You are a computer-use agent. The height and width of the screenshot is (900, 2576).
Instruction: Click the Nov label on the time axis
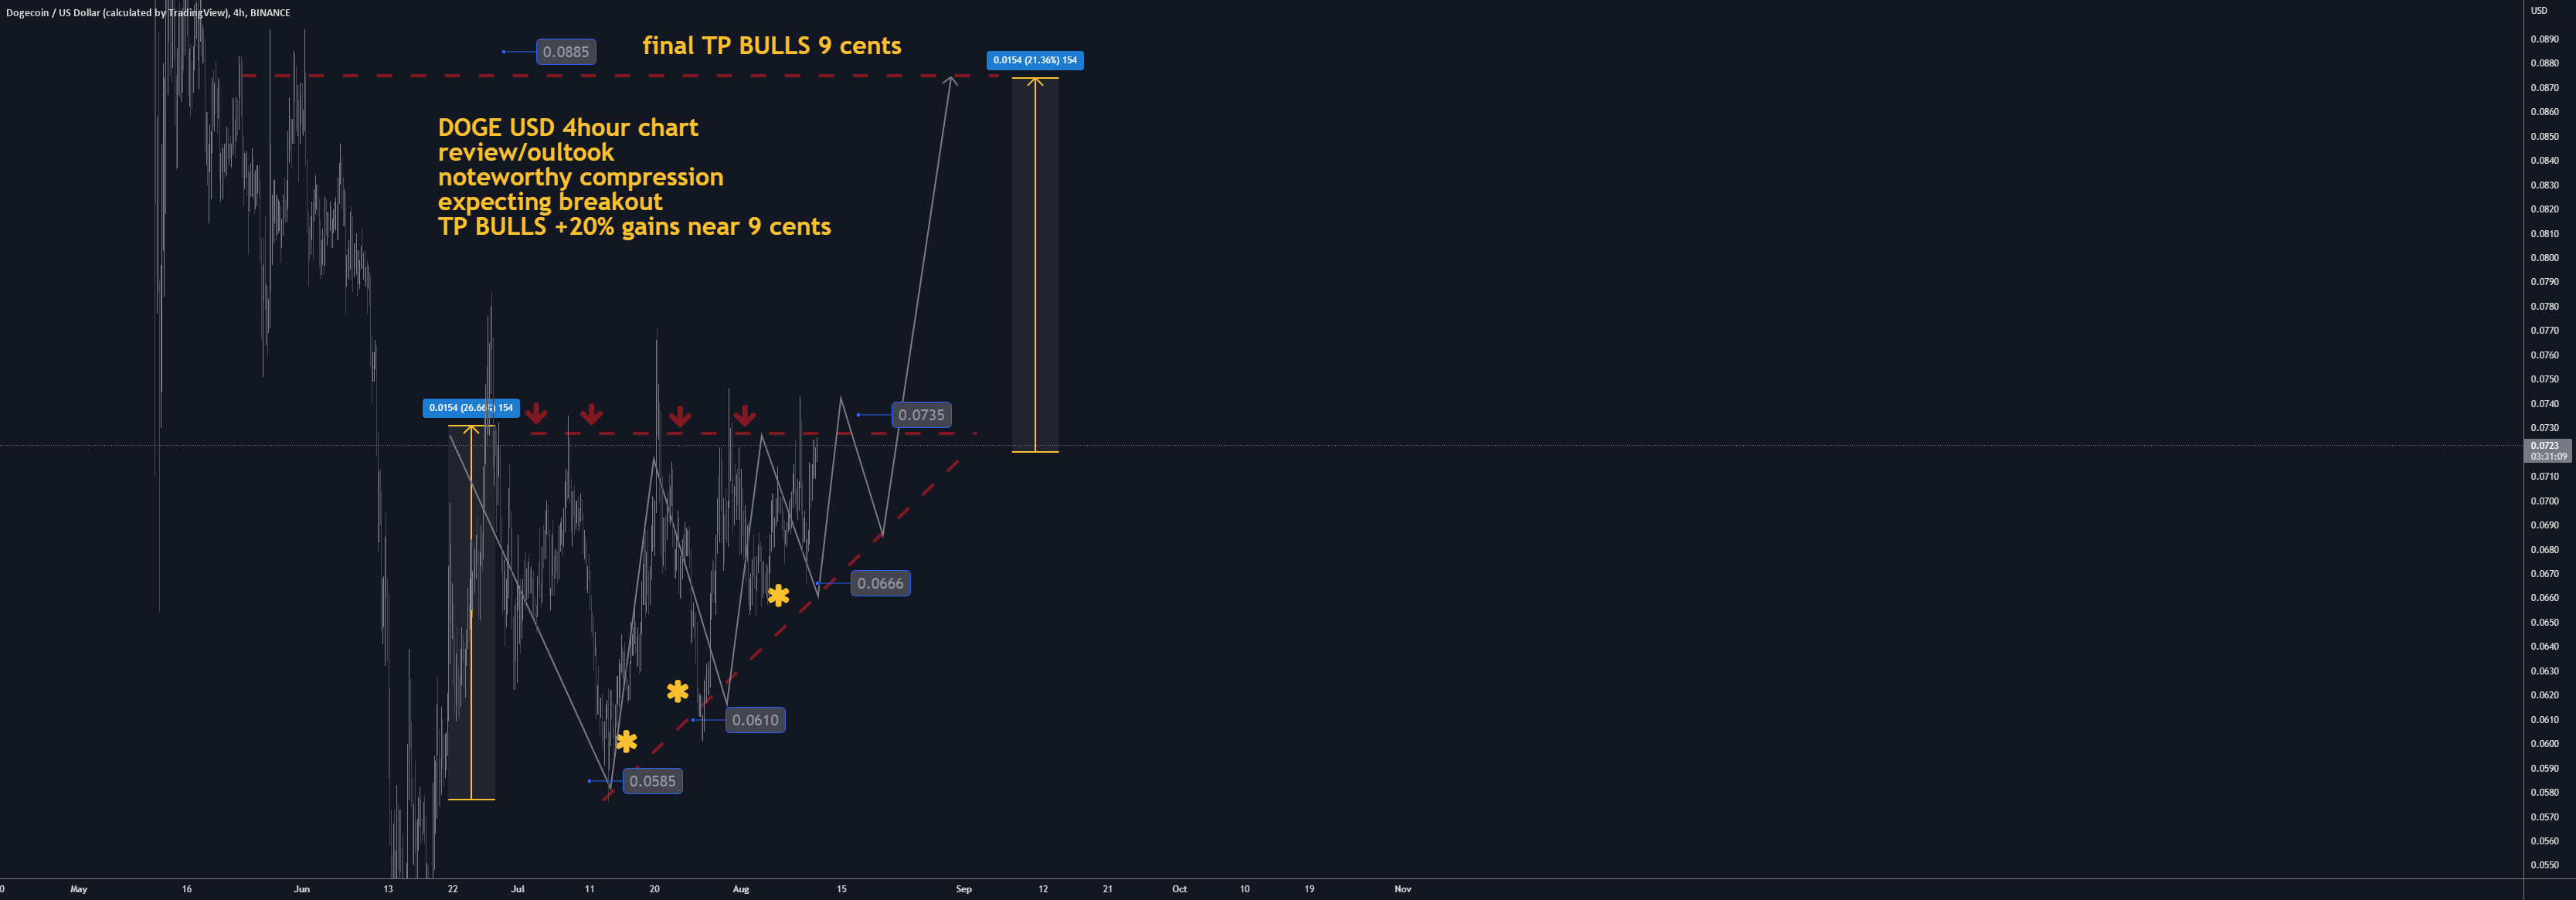pos(1402,889)
